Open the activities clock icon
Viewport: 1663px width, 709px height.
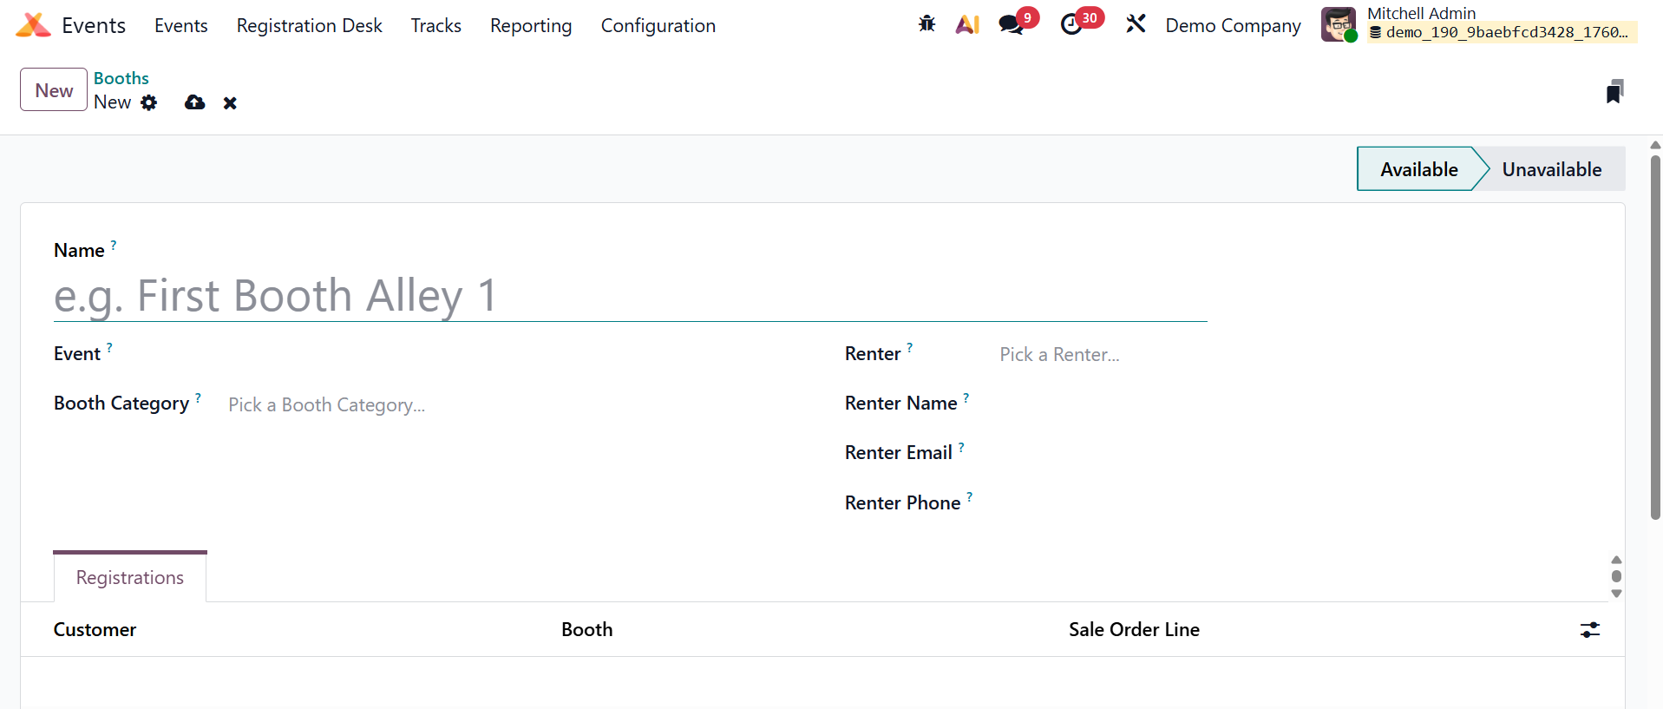1071,24
